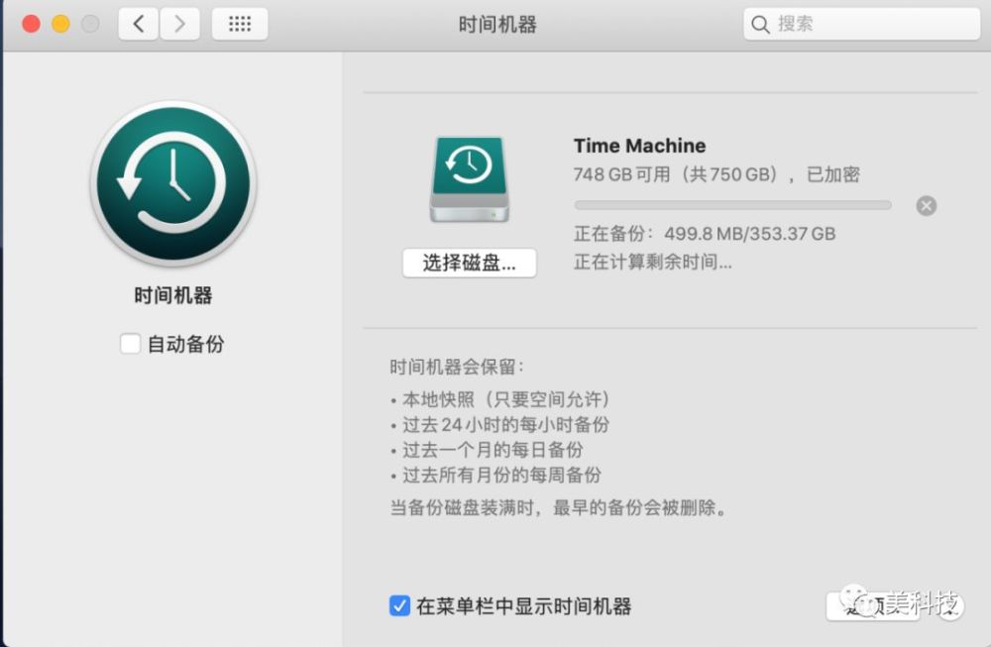991x647 pixels.
Task: Click the 时间机器 label under the logo
Action: pyautogui.click(x=173, y=295)
